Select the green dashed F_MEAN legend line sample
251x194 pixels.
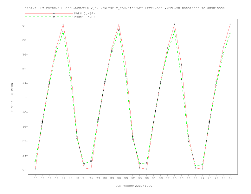(49, 17)
